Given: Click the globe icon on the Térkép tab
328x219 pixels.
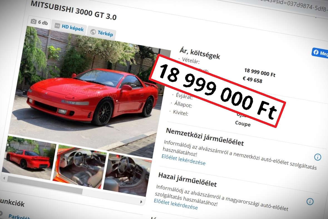Looking at the screenshot, I should click(x=93, y=32).
